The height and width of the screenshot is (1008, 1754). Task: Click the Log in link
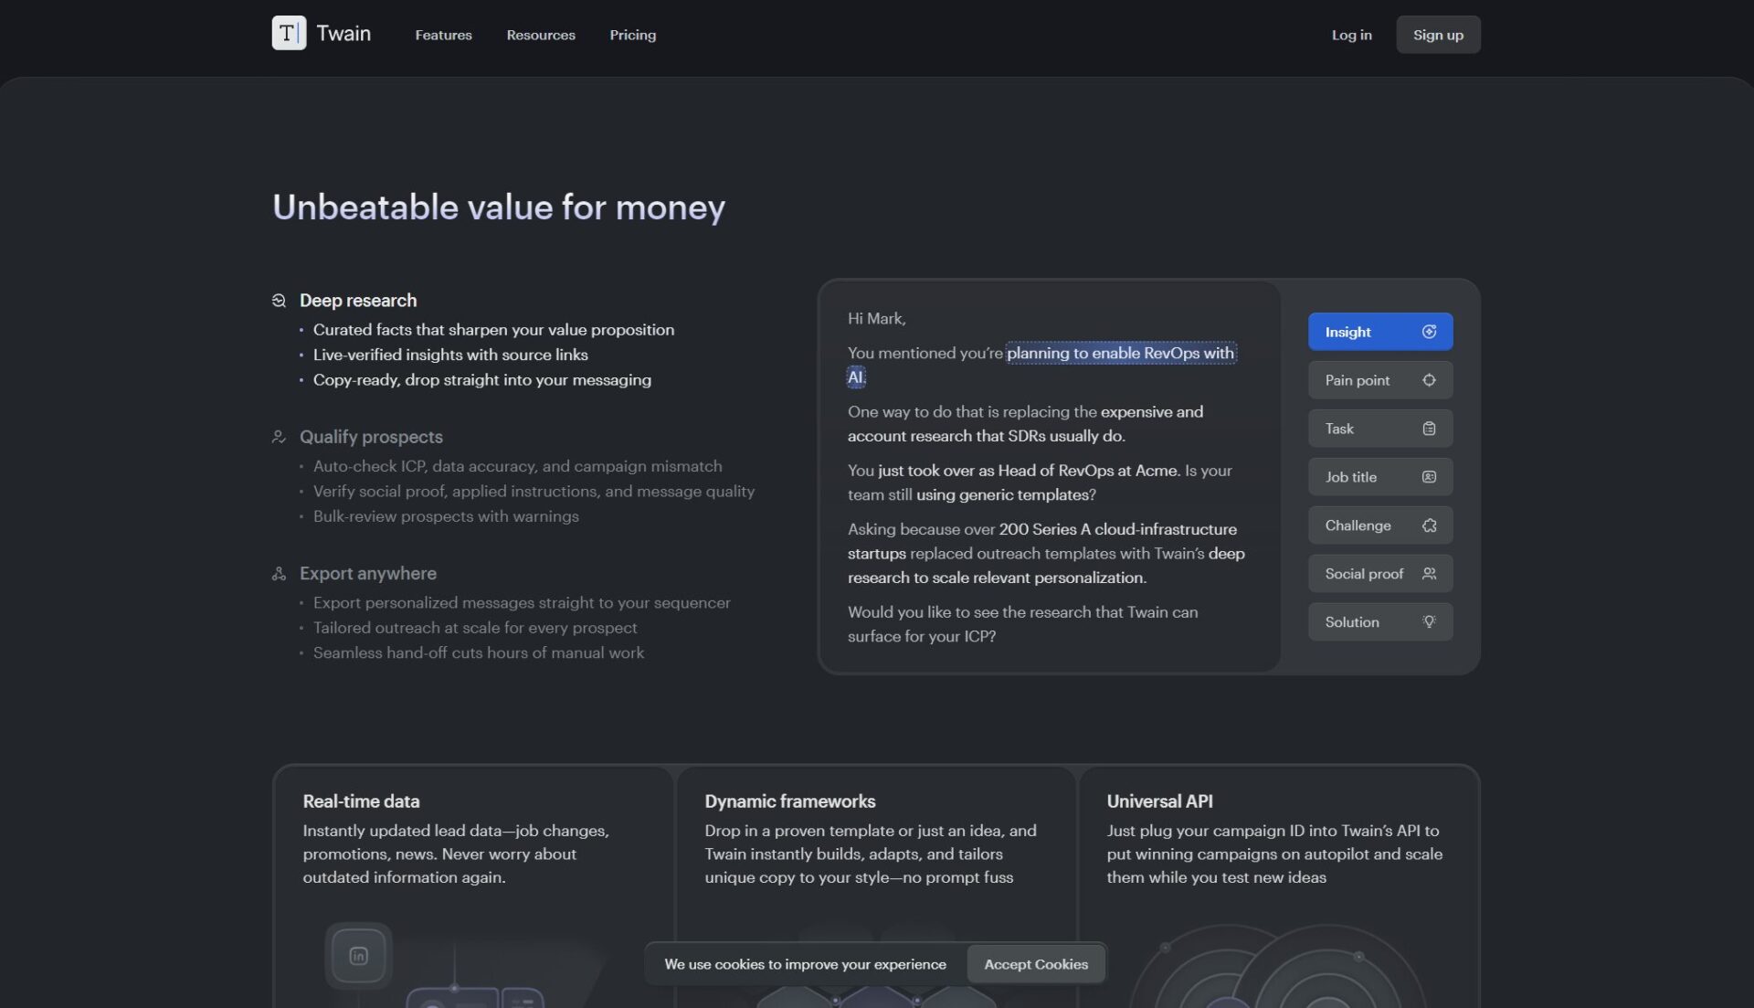coord(1351,35)
